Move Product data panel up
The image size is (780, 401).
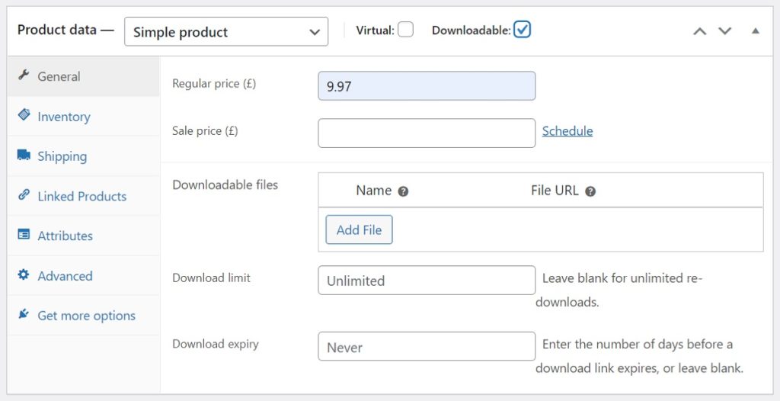point(700,31)
